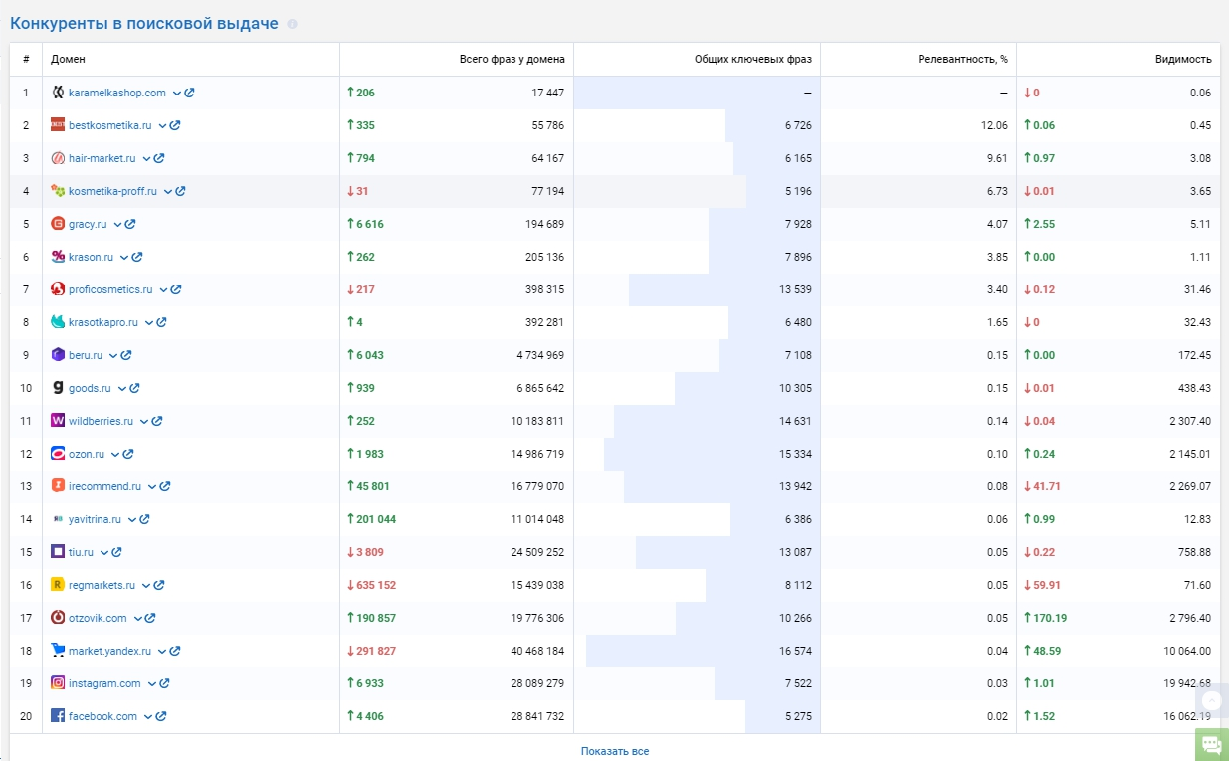Expand dropdown next to kosmetika-proff.ru
The height and width of the screenshot is (761, 1229).
tap(168, 191)
